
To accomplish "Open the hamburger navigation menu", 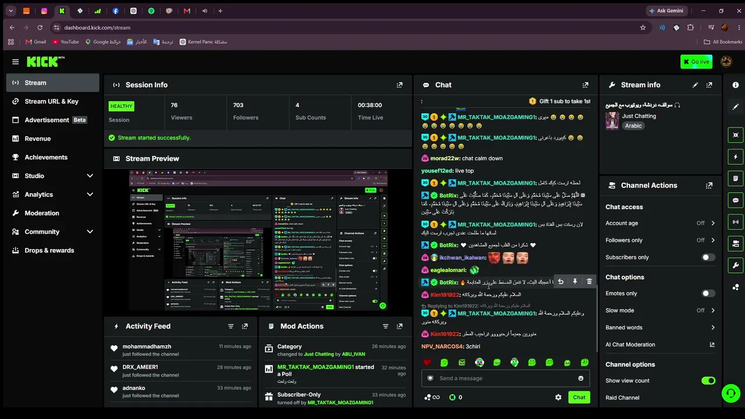I will pyautogui.click(x=15, y=62).
